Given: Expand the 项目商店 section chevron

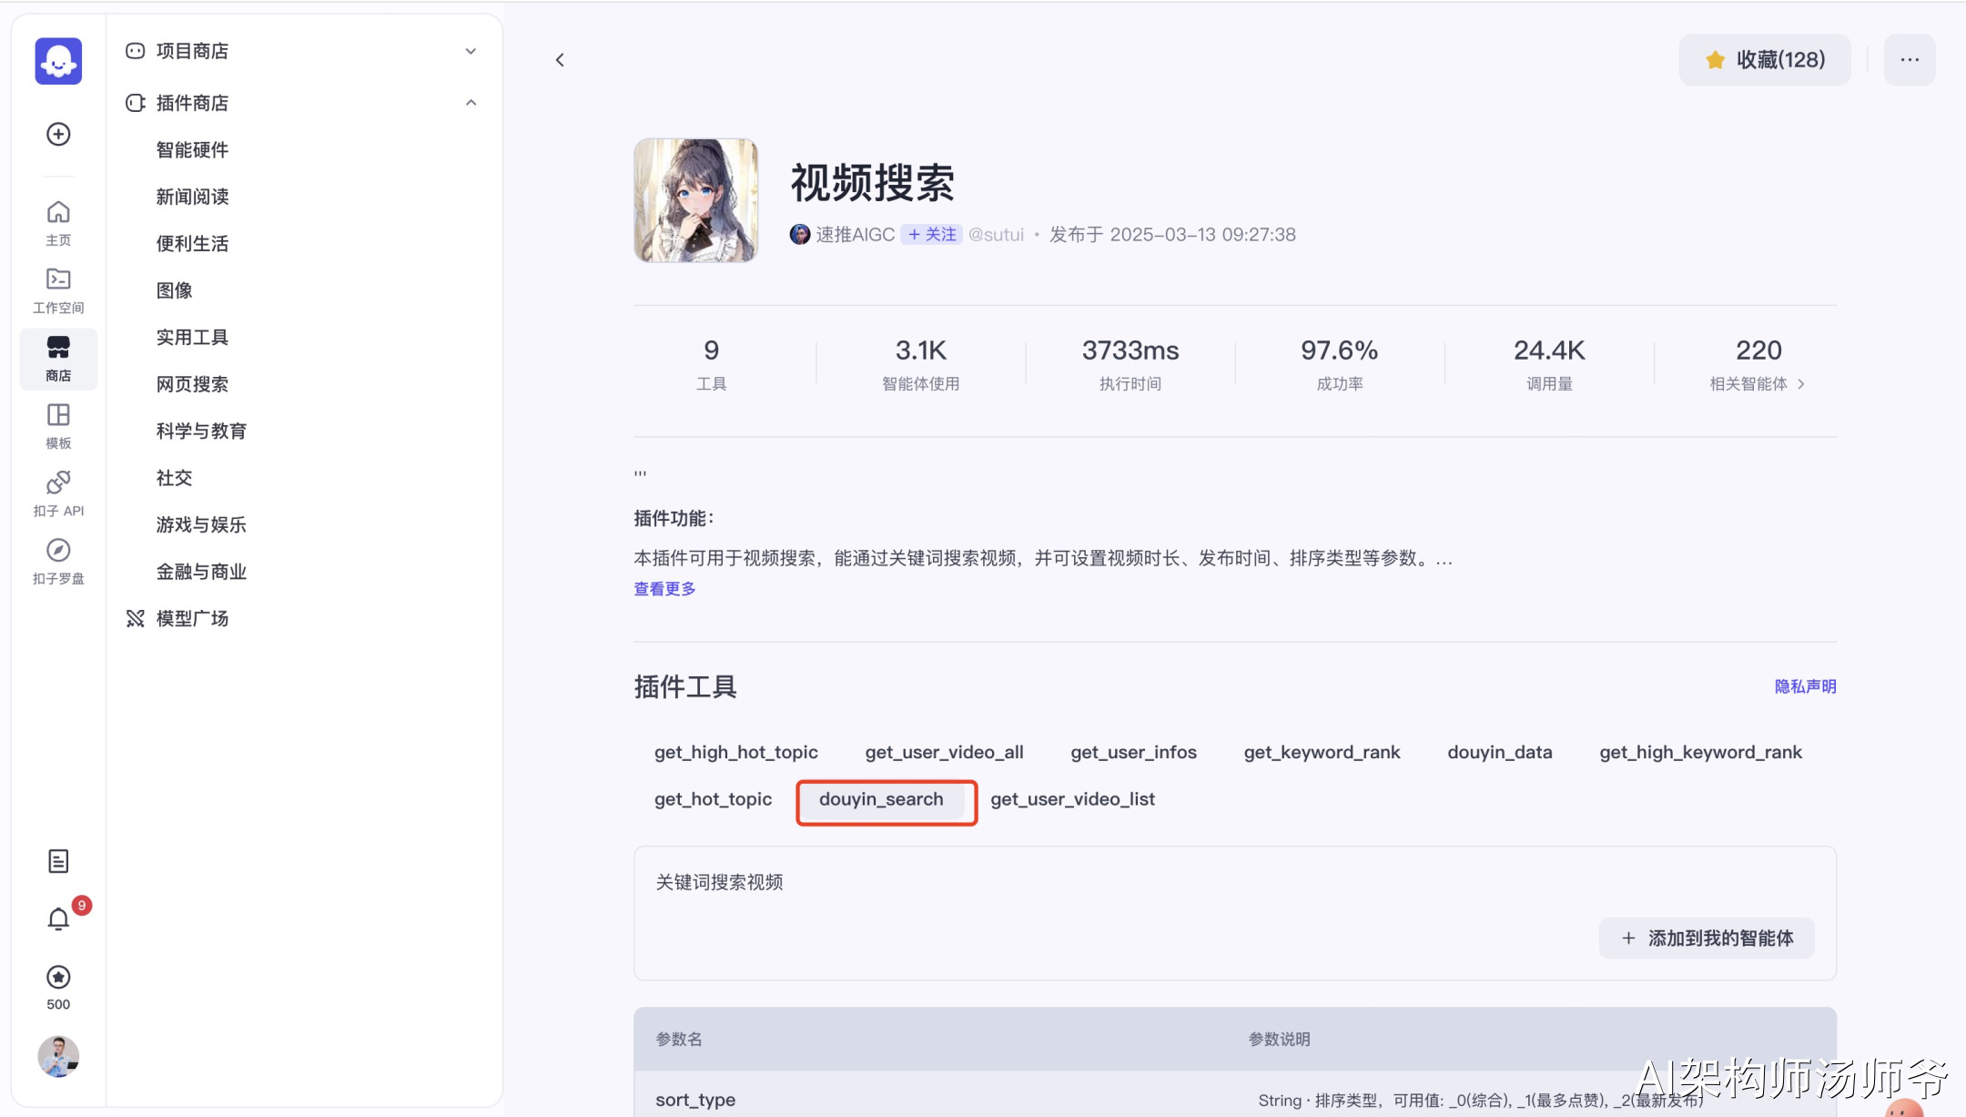Looking at the screenshot, I should (471, 51).
